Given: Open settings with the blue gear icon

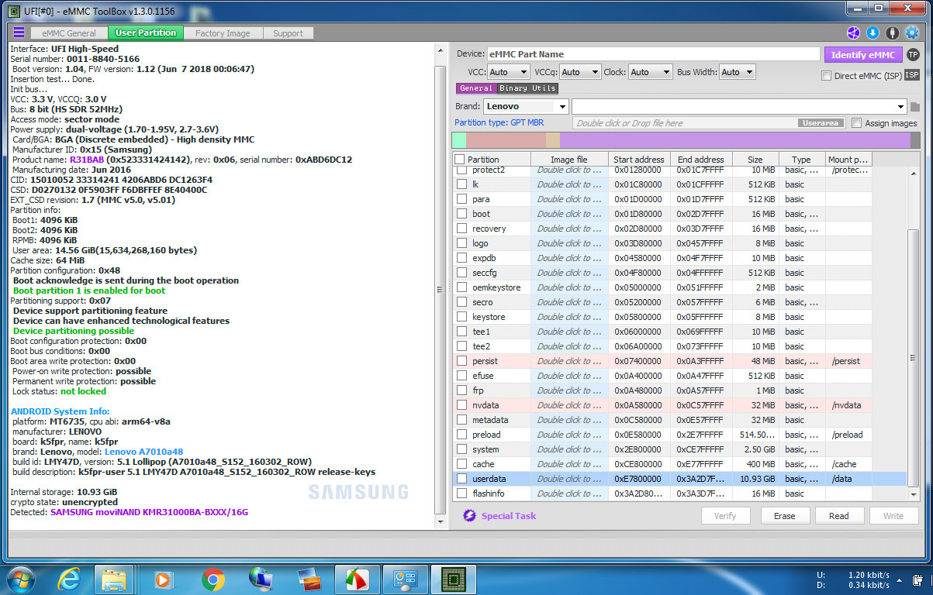Looking at the screenshot, I should 912,33.
